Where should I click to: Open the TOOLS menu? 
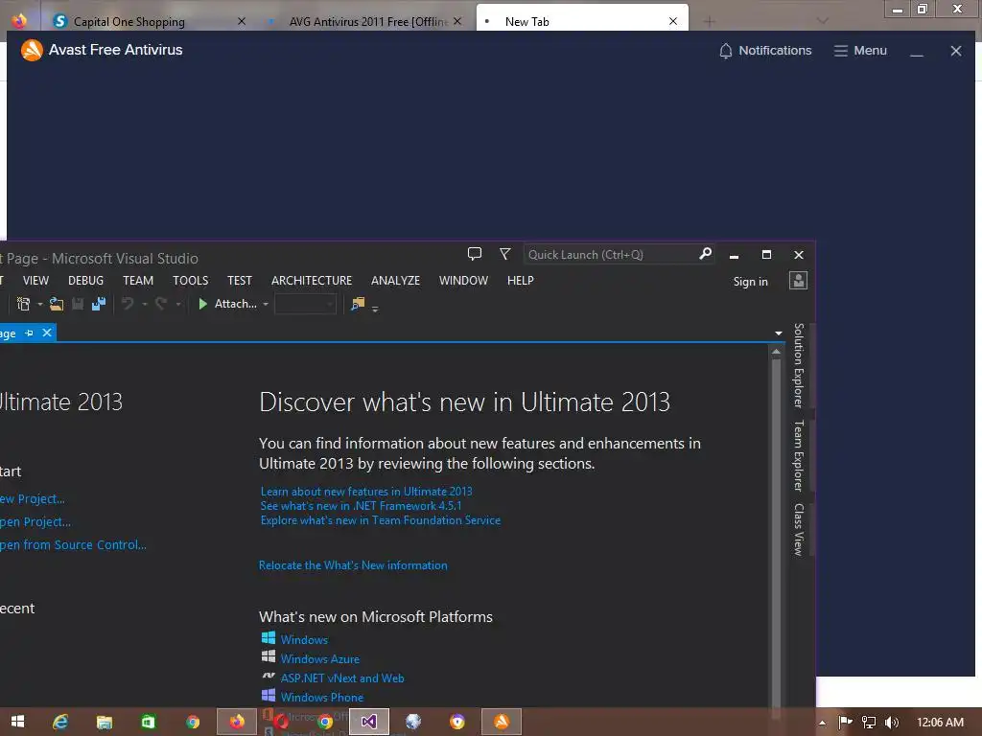coord(191,281)
